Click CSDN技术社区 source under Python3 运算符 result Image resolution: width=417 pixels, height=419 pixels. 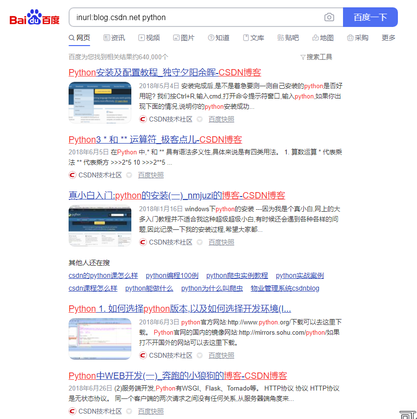(x=100, y=175)
